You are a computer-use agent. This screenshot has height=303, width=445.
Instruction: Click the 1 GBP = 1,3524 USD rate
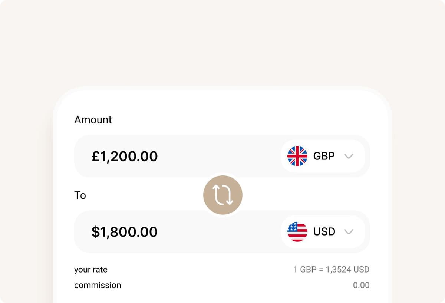(331, 270)
